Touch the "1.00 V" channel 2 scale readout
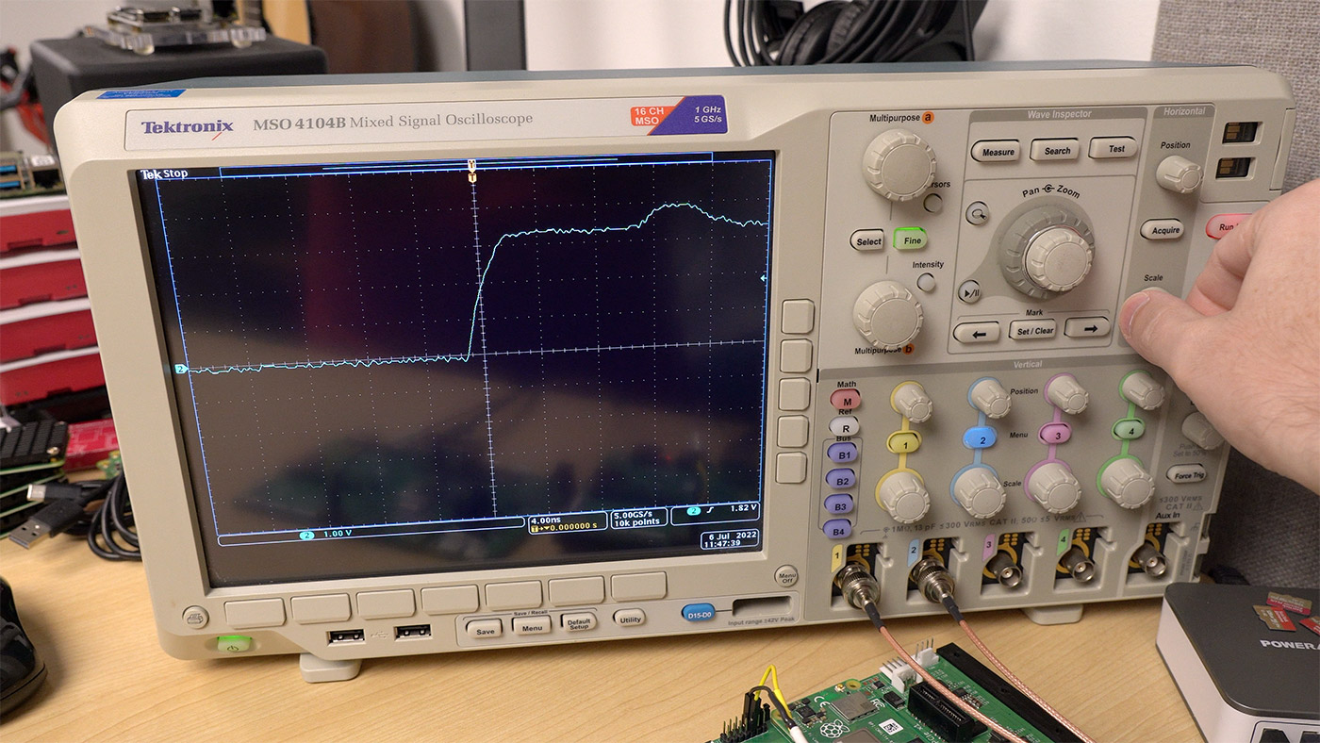 [338, 535]
